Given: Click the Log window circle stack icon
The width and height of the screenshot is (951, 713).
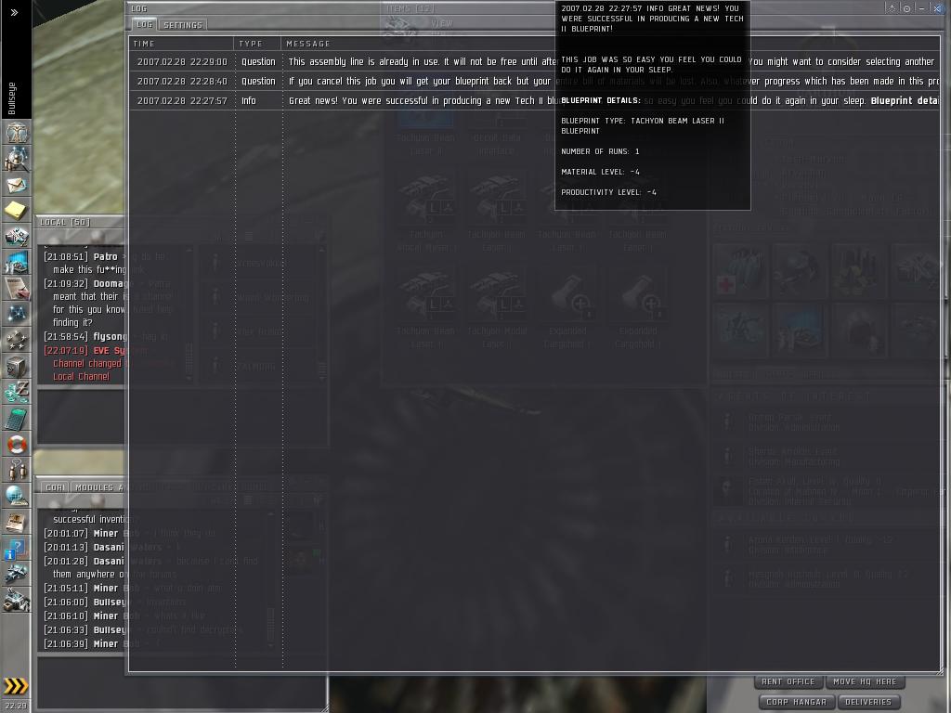Looking at the screenshot, I should [x=906, y=8].
